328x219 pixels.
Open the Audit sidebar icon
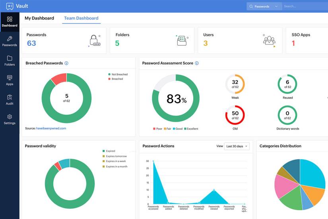[10, 97]
